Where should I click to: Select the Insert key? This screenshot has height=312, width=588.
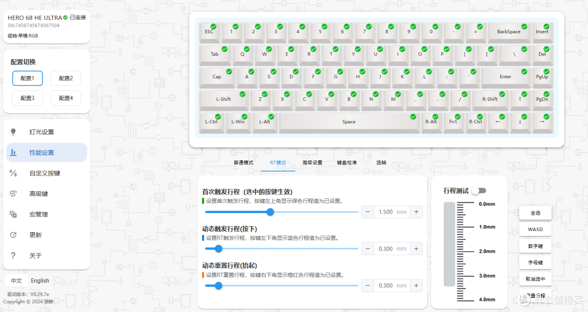[x=542, y=33]
